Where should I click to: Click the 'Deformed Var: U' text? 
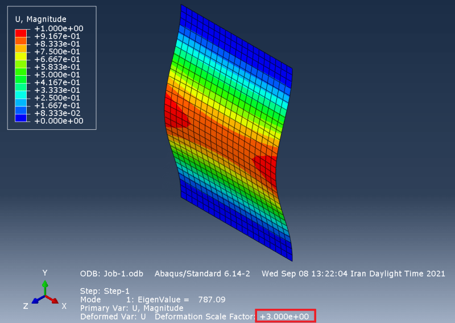point(113,317)
